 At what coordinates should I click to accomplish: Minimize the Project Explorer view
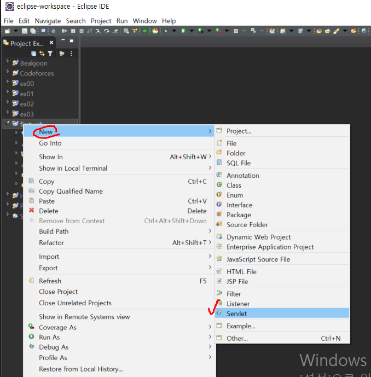(63, 40)
